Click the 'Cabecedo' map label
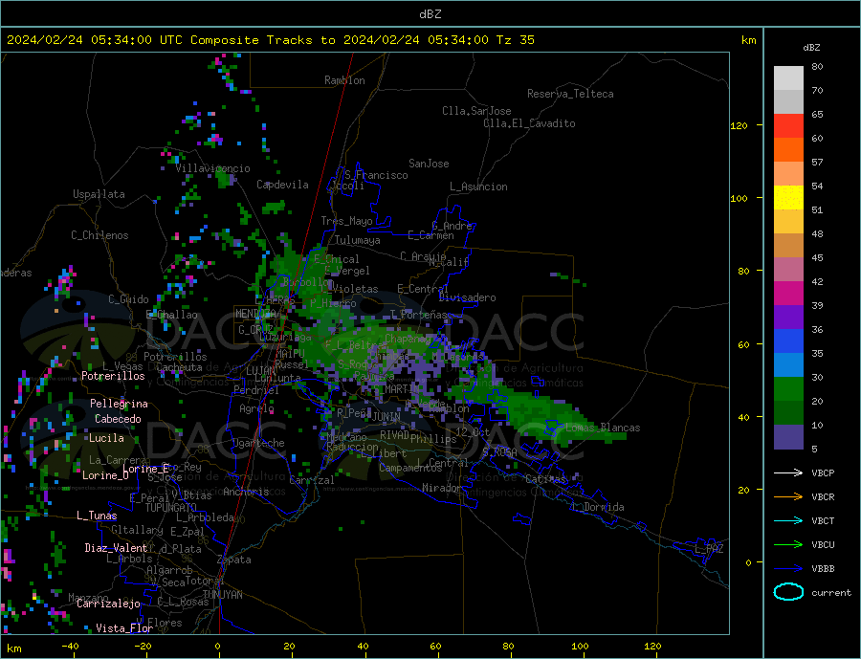 coord(118,419)
